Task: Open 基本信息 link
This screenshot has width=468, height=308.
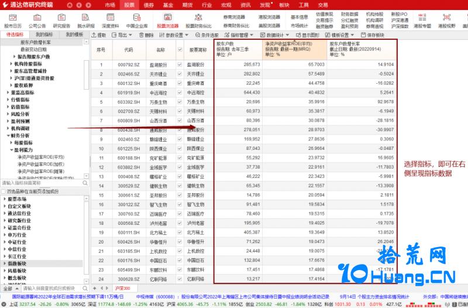Action: coord(299,17)
